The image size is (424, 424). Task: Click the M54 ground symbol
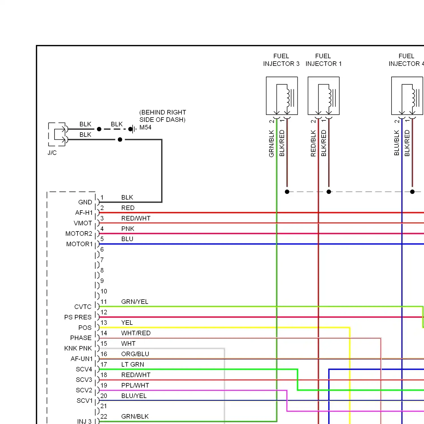click(133, 129)
